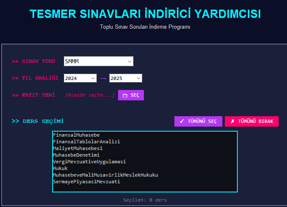Click the TÜMÜNÜ SEÇ button
This screenshot has height=207, width=287.
click(x=198, y=121)
